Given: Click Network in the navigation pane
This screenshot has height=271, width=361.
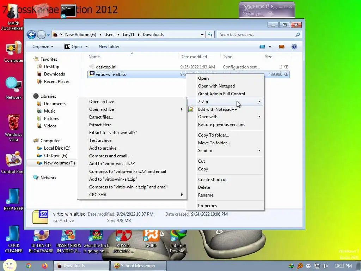Looking at the screenshot, I should coord(48,178).
